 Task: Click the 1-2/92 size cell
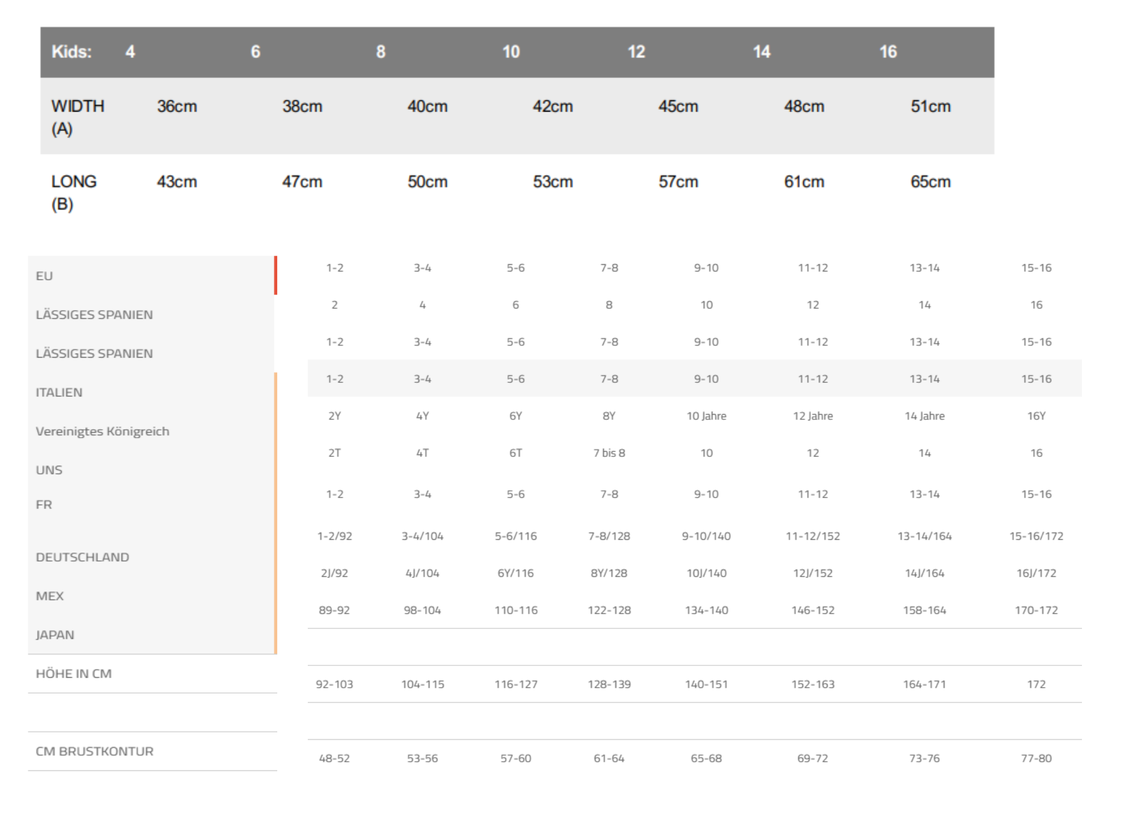[x=334, y=536]
